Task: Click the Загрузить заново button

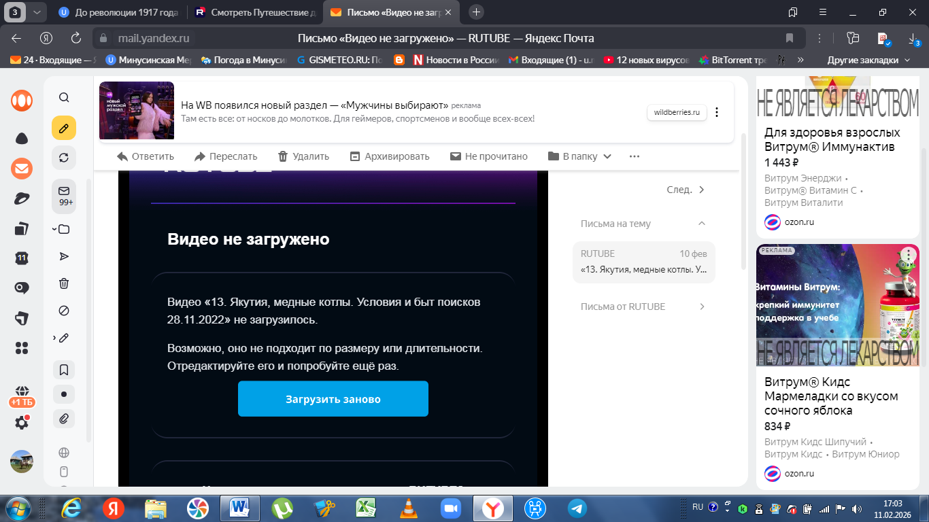Action: coord(333,399)
